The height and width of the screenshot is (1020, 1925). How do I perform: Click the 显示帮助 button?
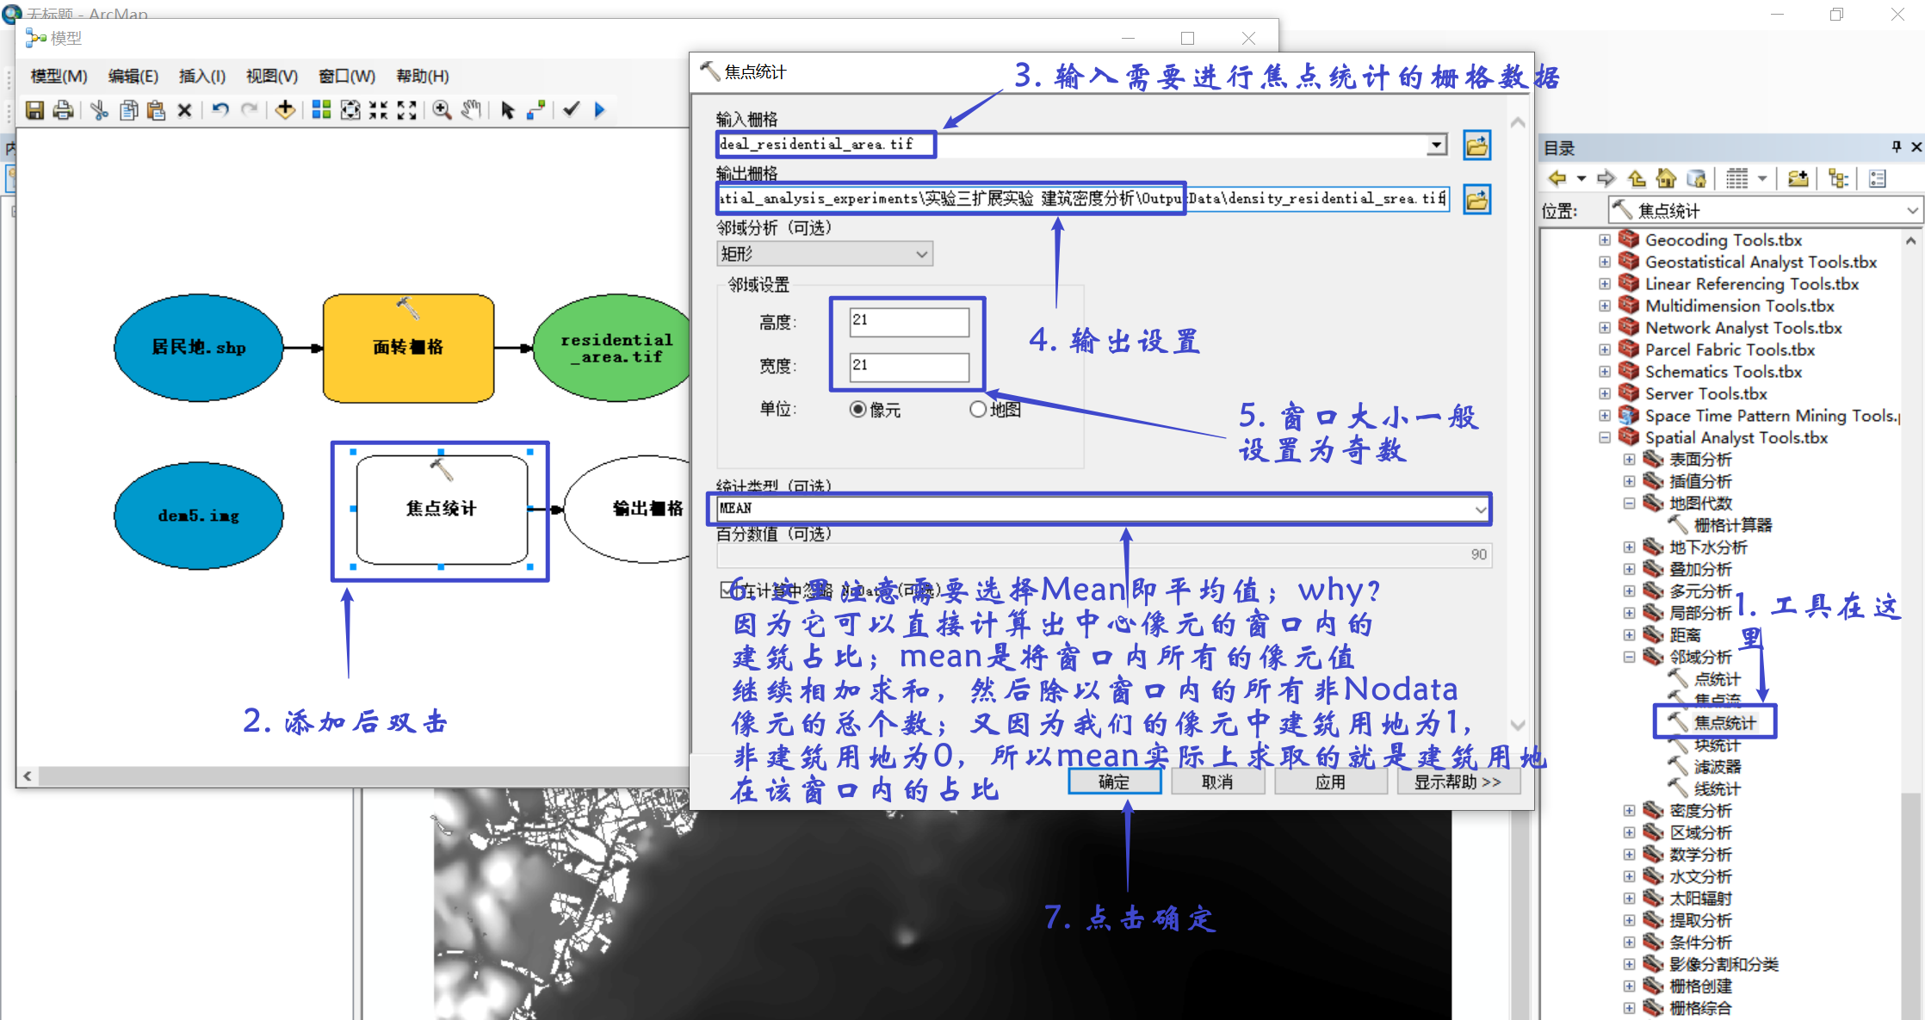point(1458,782)
